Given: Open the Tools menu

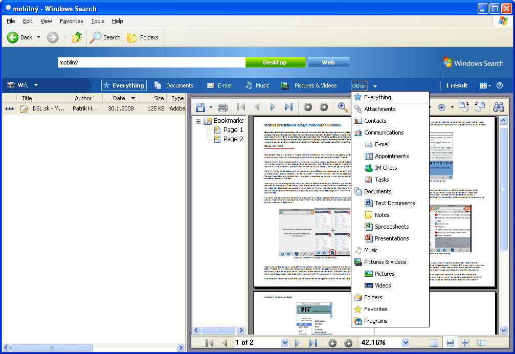Looking at the screenshot, I should coord(98,21).
